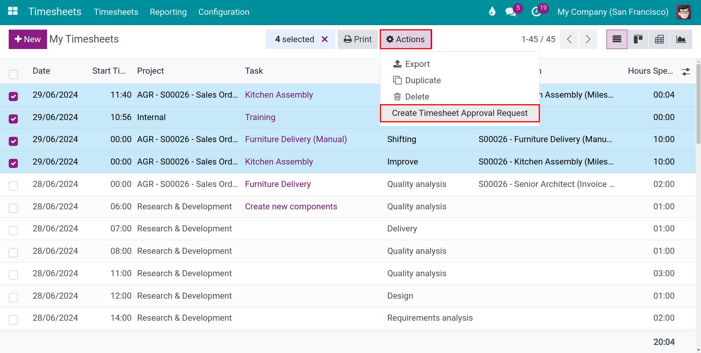
Task: Sort by the Task column header
Action: (254, 71)
